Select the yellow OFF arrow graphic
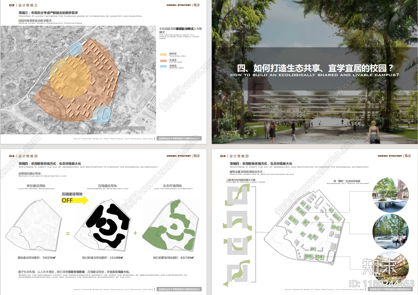 (75, 200)
